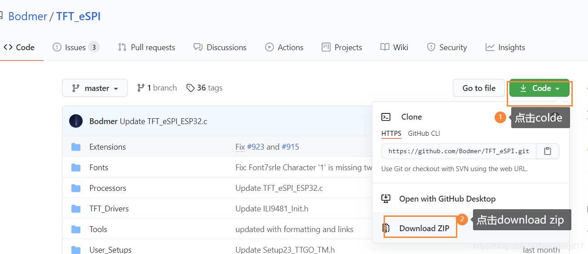Open the User_Setups folder
The width and height of the screenshot is (588, 254).
(x=111, y=250)
